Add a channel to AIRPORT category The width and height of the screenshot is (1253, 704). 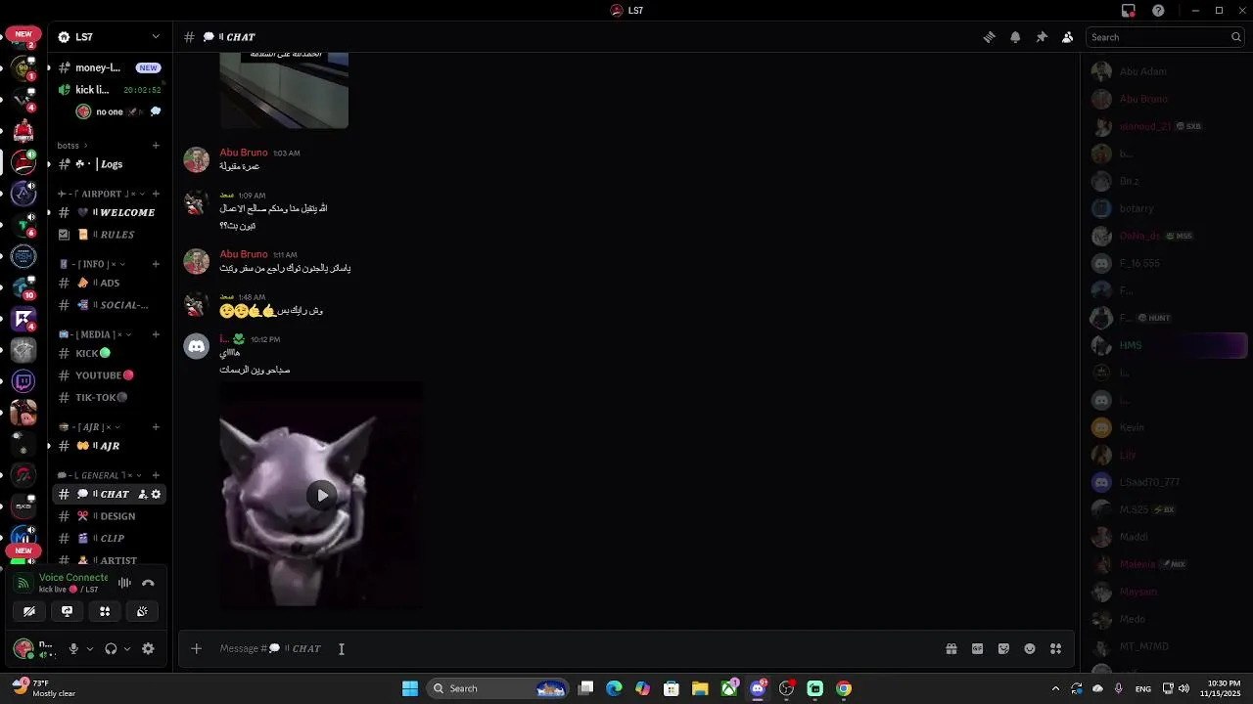point(156,194)
